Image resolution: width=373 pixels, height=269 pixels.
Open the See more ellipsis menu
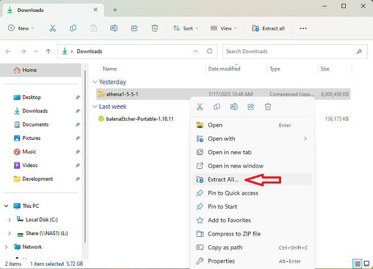pyautogui.click(x=303, y=28)
